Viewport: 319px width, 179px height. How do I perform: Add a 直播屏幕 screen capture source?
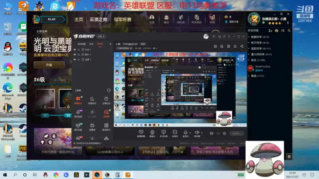141,134
